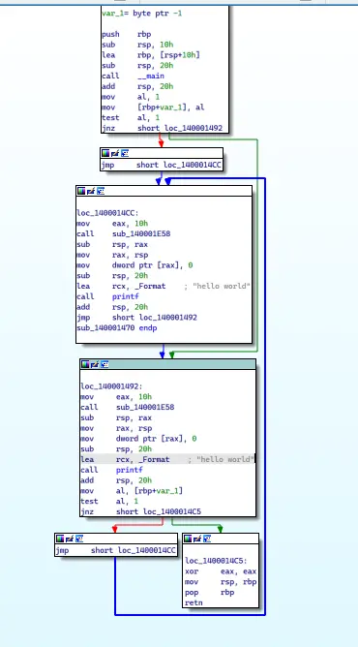Click the 'mov eax, 10h' line in the loc_140001492 block
358x647 pixels.
116,396
